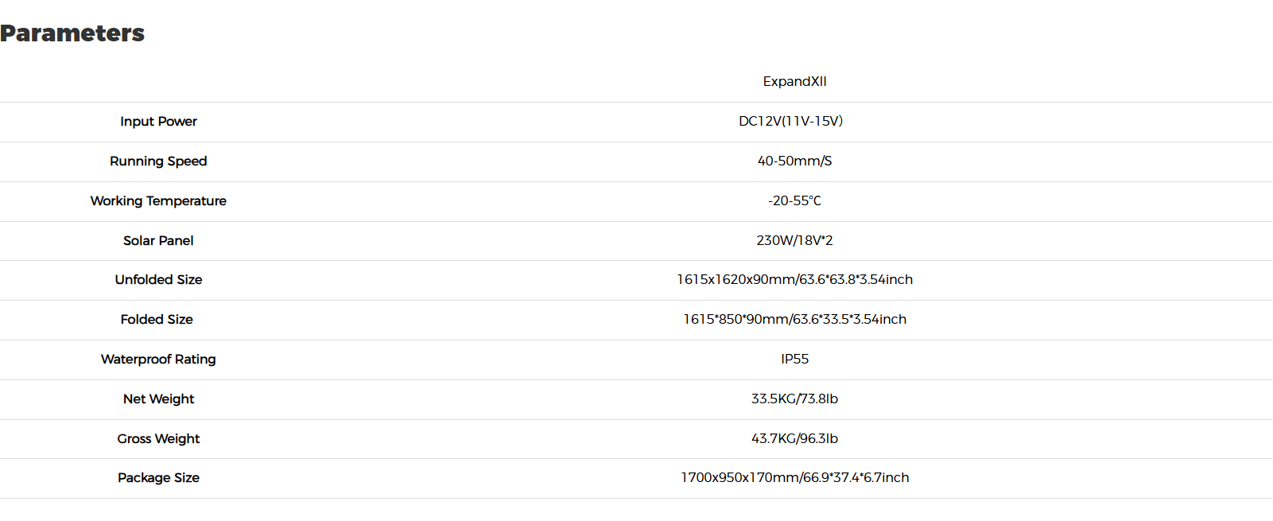The height and width of the screenshot is (521, 1273).
Task: Click the Running Speed label
Action: [158, 161]
